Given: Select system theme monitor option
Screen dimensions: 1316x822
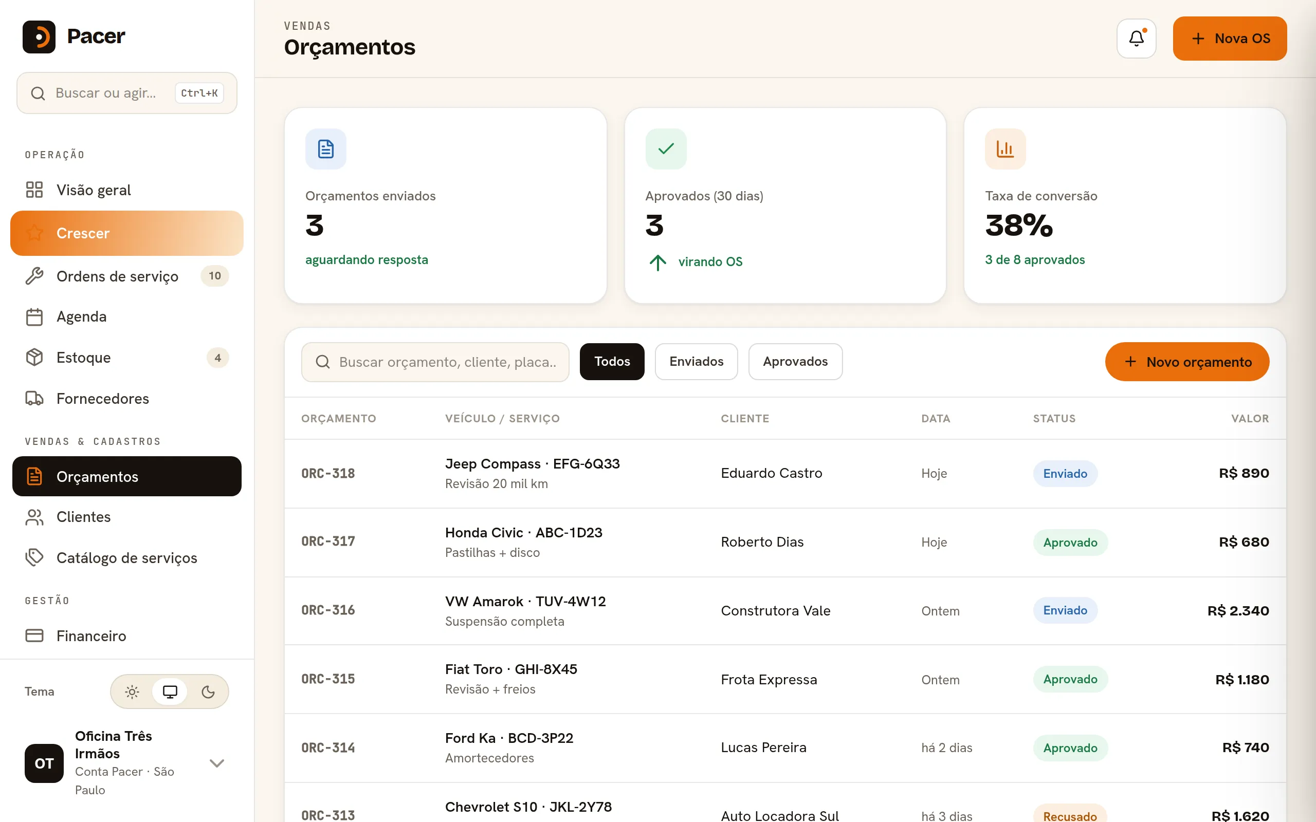Looking at the screenshot, I should [x=170, y=692].
